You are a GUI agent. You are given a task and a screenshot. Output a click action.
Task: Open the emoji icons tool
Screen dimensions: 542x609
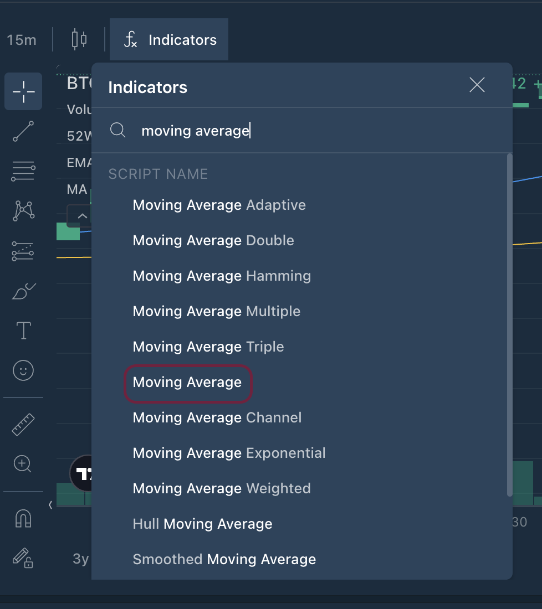[23, 370]
